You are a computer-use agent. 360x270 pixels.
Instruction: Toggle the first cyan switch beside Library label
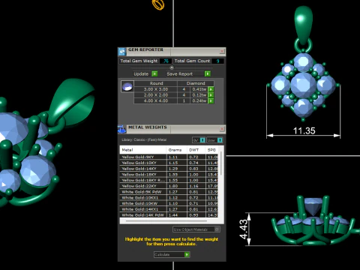pyautogui.click(x=202, y=140)
